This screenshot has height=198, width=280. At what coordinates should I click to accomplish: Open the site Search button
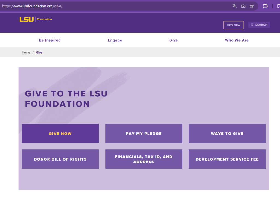[259, 25]
